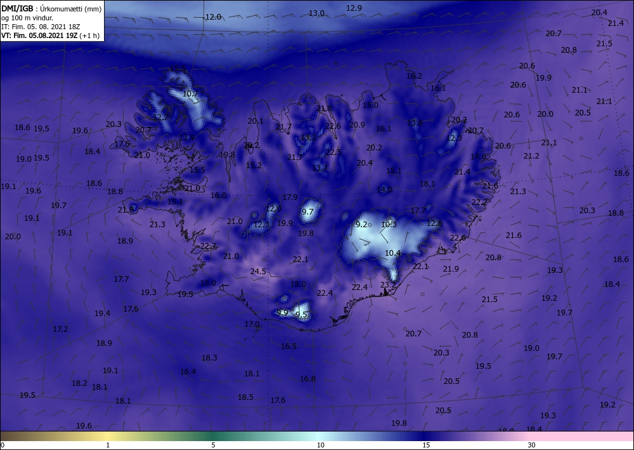Click the 9.7 value over the small glacier
The height and width of the screenshot is (450, 634).
[x=307, y=211]
